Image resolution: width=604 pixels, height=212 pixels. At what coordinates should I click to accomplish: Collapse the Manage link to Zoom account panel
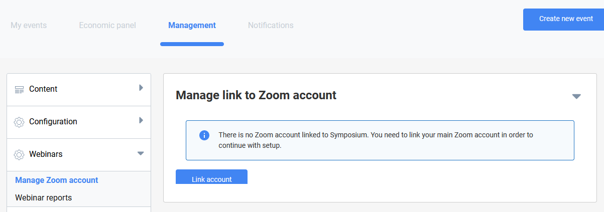click(576, 96)
